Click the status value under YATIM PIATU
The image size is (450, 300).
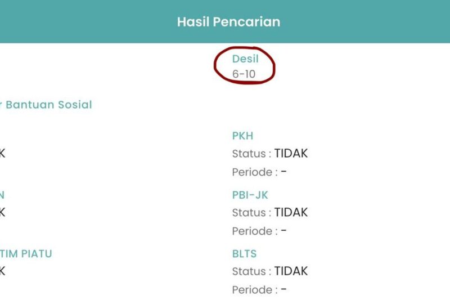coord(2,271)
